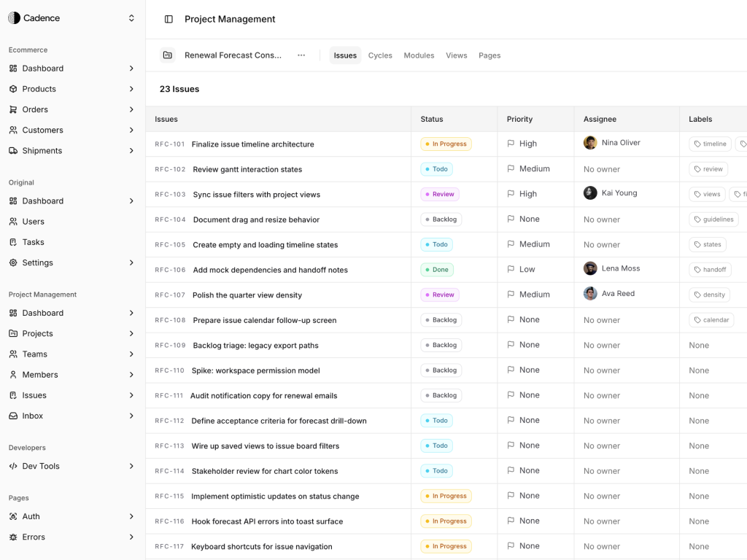Open issue "Spike: workspace permission model"

click(x=256, y=370)
